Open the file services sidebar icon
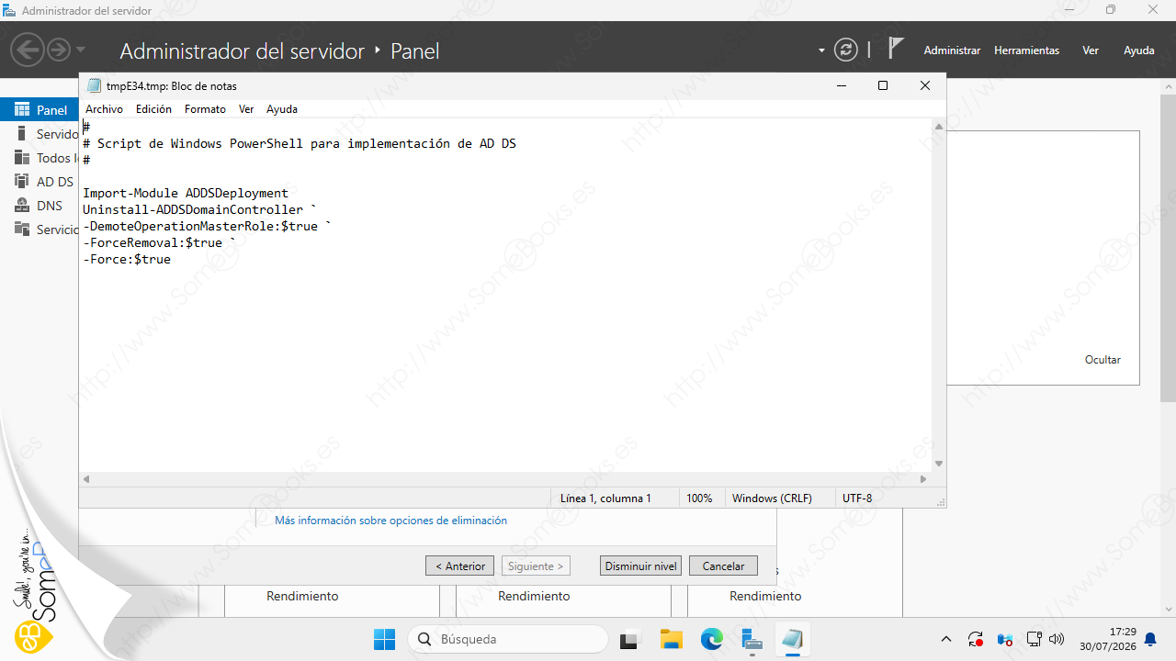 pyautogui.click(x=23, y=230)
